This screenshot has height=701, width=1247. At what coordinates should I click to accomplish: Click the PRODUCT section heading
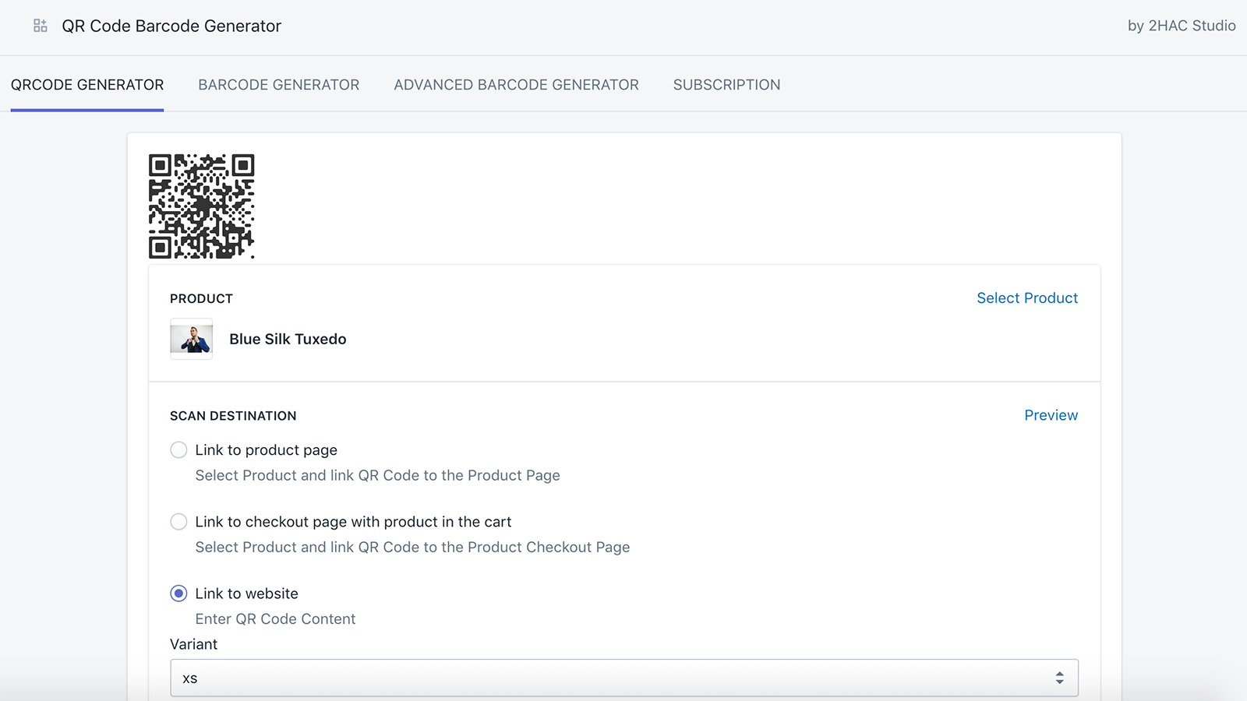click(x=201, y=299)
